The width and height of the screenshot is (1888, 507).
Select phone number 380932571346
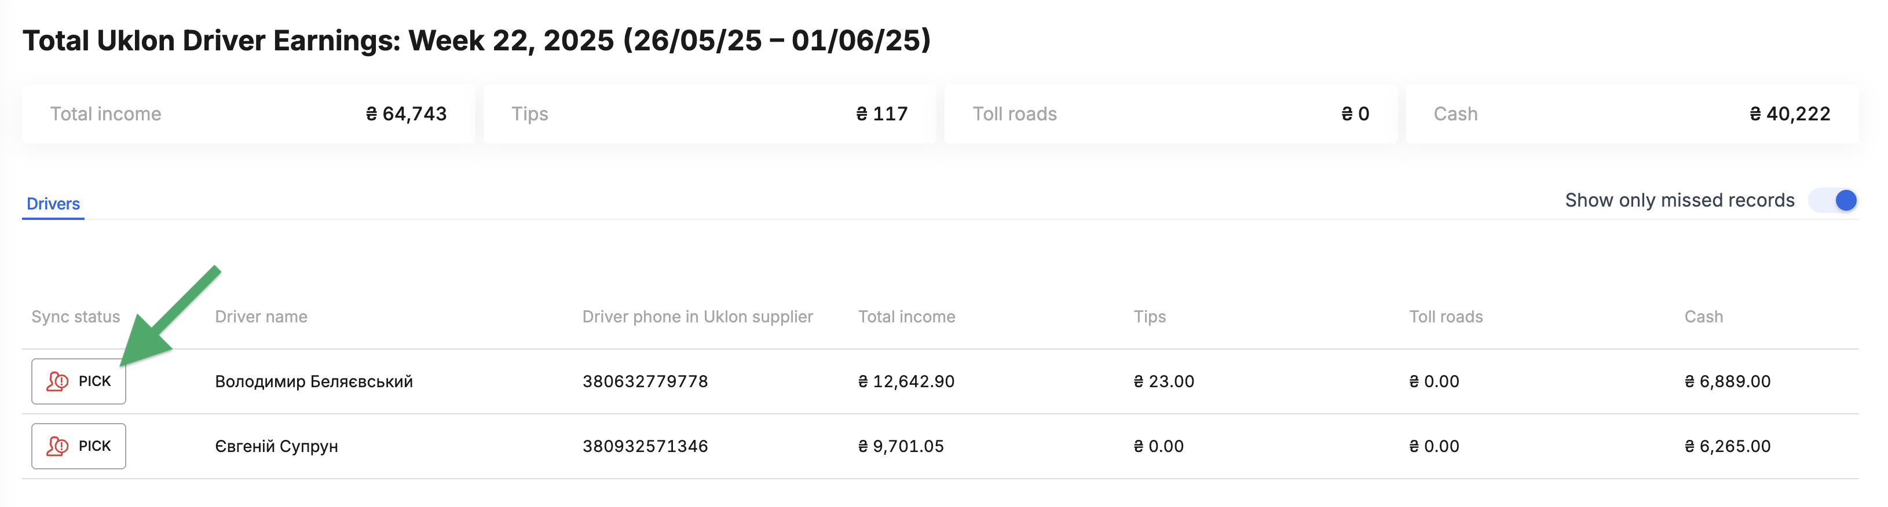click(645, 446)
